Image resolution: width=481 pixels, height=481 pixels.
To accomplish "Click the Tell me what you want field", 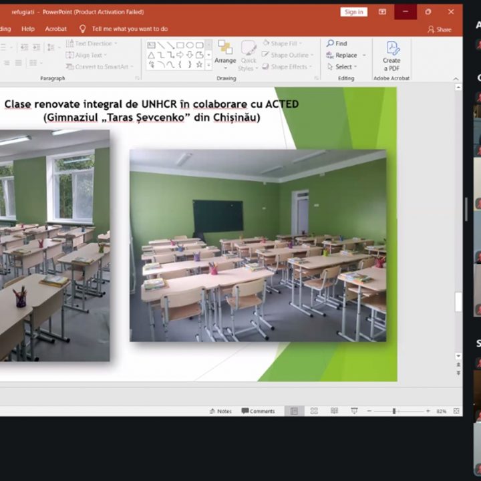I will pos(130,29).
